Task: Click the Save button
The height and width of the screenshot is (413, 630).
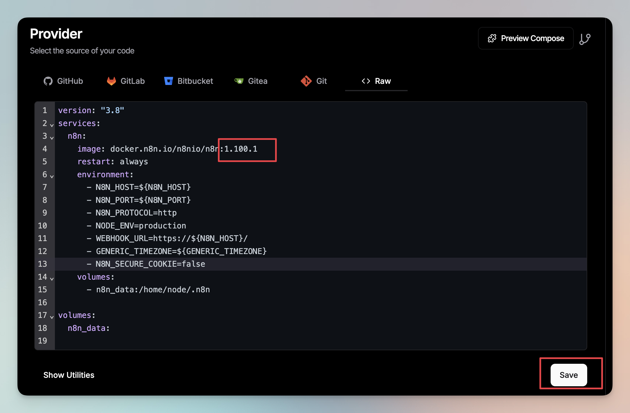Action: tap(569, 375)
